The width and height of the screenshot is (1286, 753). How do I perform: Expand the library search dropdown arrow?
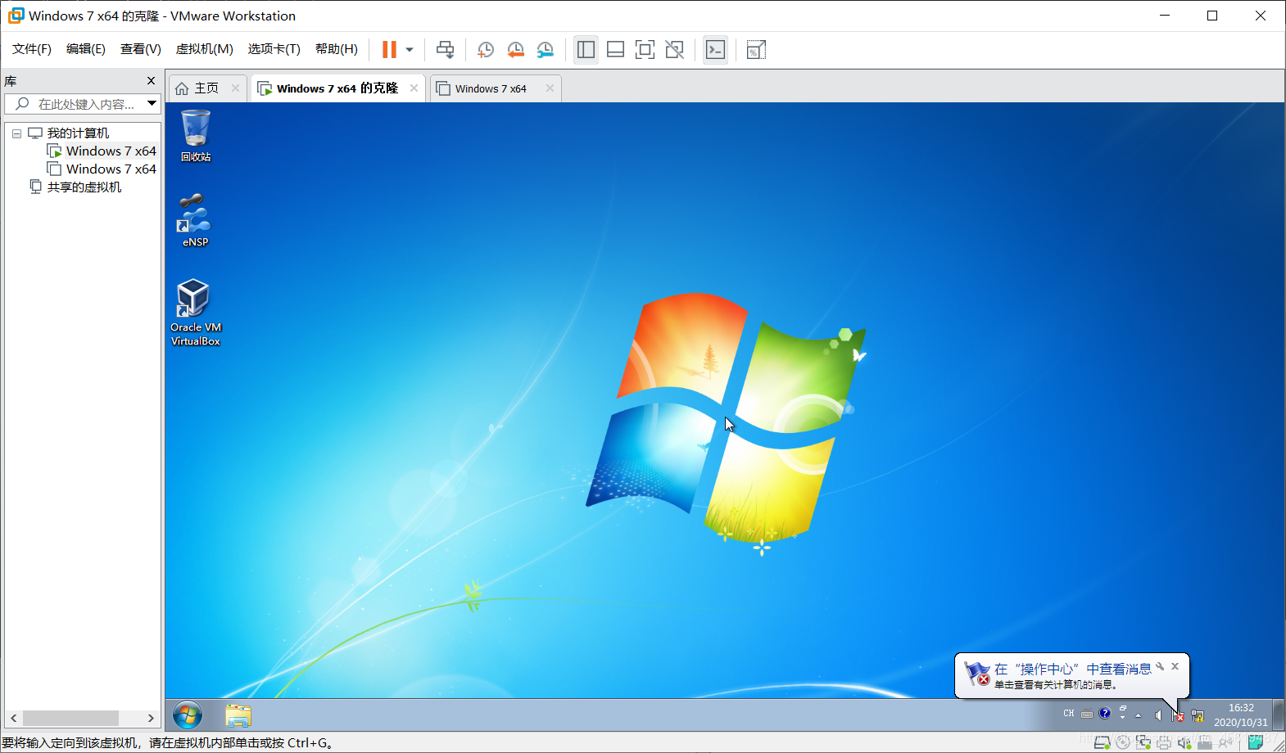click(152, 104)
